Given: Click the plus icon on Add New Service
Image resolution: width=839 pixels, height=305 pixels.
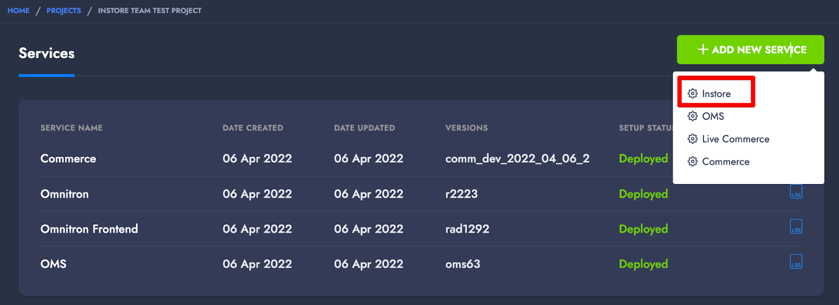Looking at the screenshot, I should coord(703,49).
